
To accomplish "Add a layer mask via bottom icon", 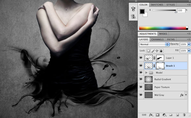I will point(157,115).
